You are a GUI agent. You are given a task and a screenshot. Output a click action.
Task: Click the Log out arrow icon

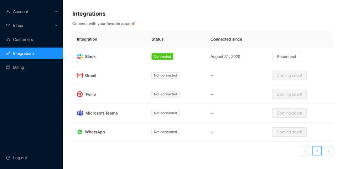pos(8,158)
